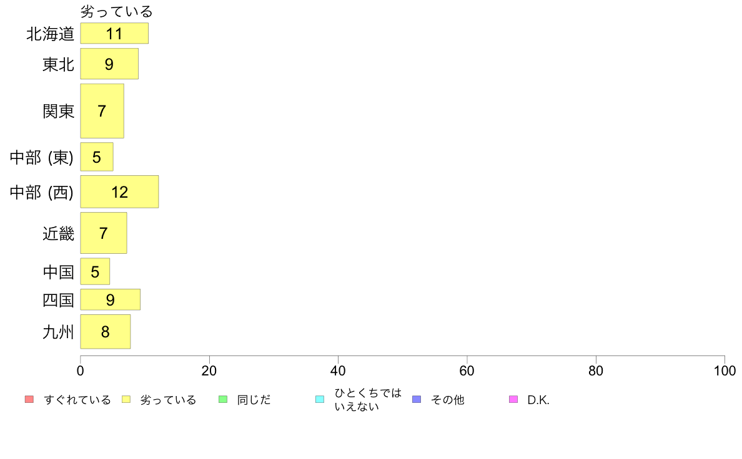Click the green 同じだ legend swatch
The height and width of the screenshot is (459, 742).
(223, 399)
